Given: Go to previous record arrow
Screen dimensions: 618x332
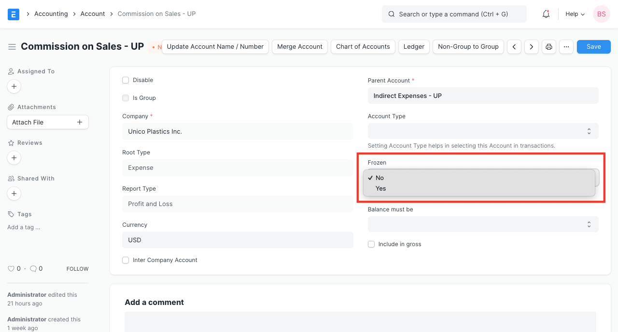Looking at the screenshot, I should click(514, 47).
